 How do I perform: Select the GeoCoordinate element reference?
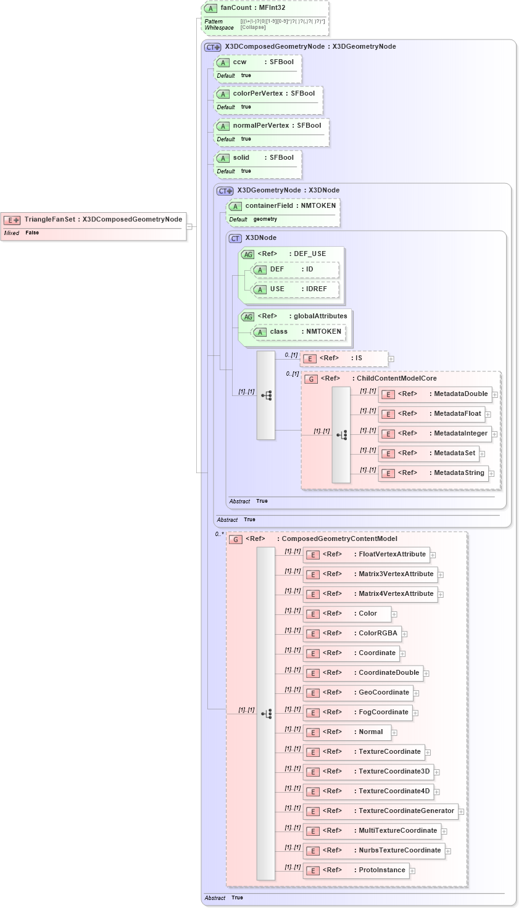tap(358, 693)
